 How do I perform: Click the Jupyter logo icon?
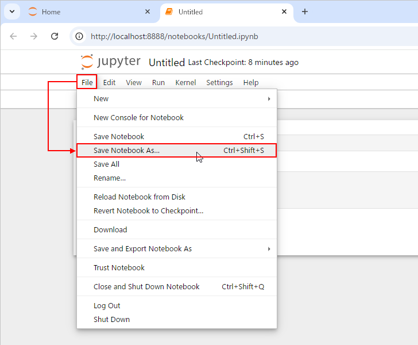[x=87, y=62]
